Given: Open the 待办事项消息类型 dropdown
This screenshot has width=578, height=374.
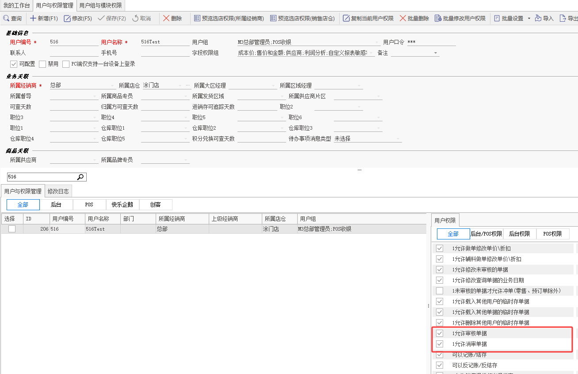Looking at the screenshot, I should coord(398,139).
